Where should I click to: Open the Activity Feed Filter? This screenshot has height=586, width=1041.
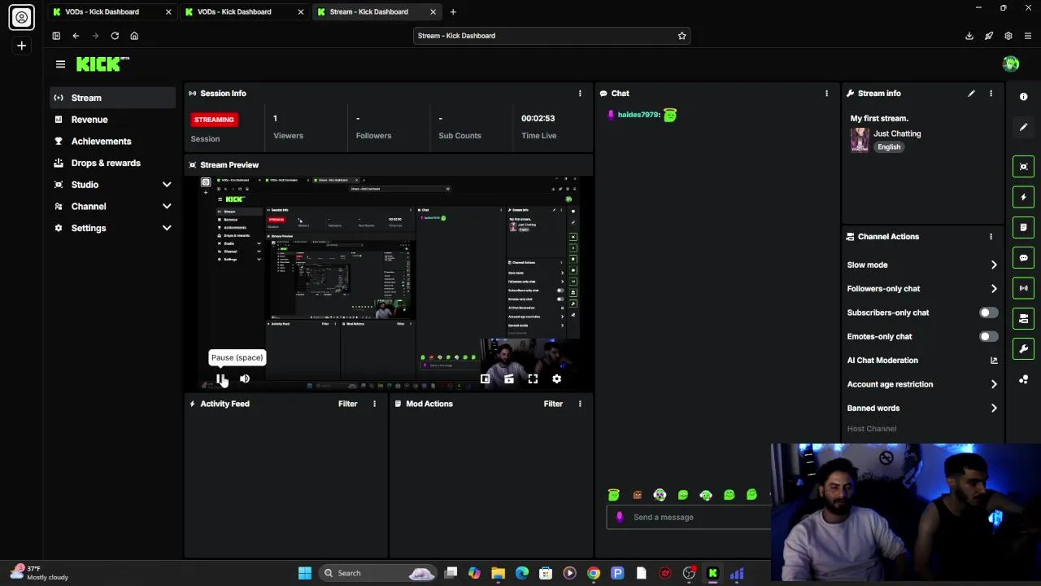pyautogui.click(x=347, y=404)
